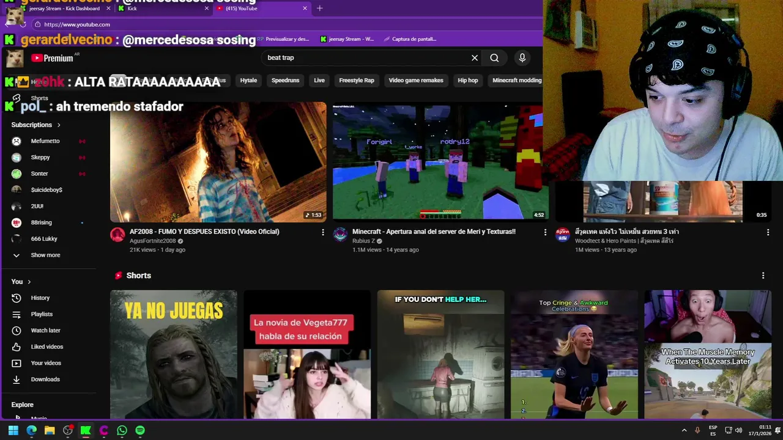Select the Video game remakes chip
The width and height of the screenshot is (783, 440).
pos(416,80)
